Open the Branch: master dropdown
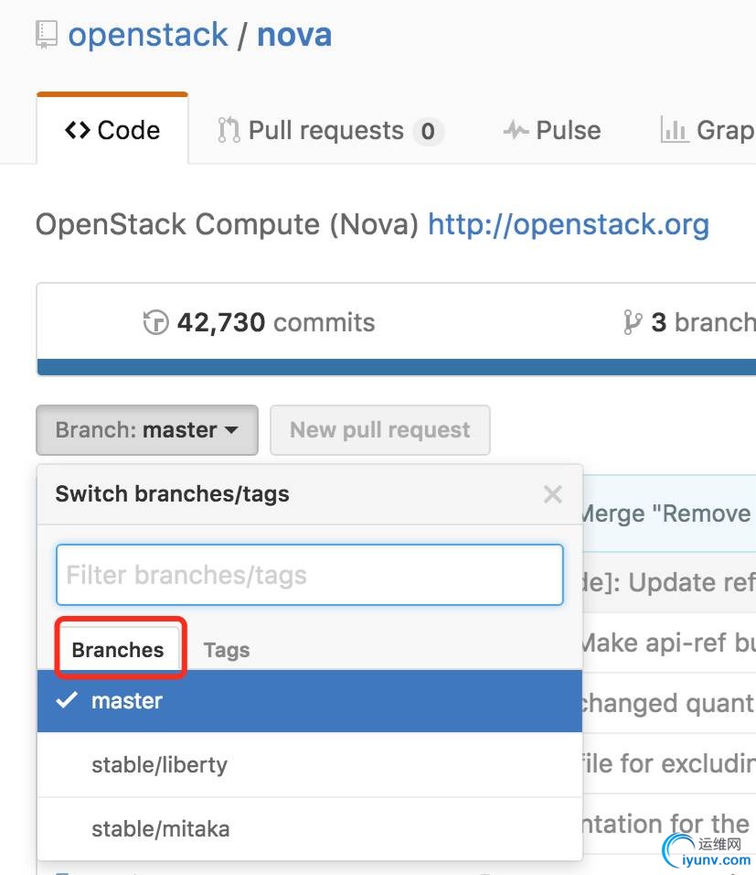 tap(146, 430)
